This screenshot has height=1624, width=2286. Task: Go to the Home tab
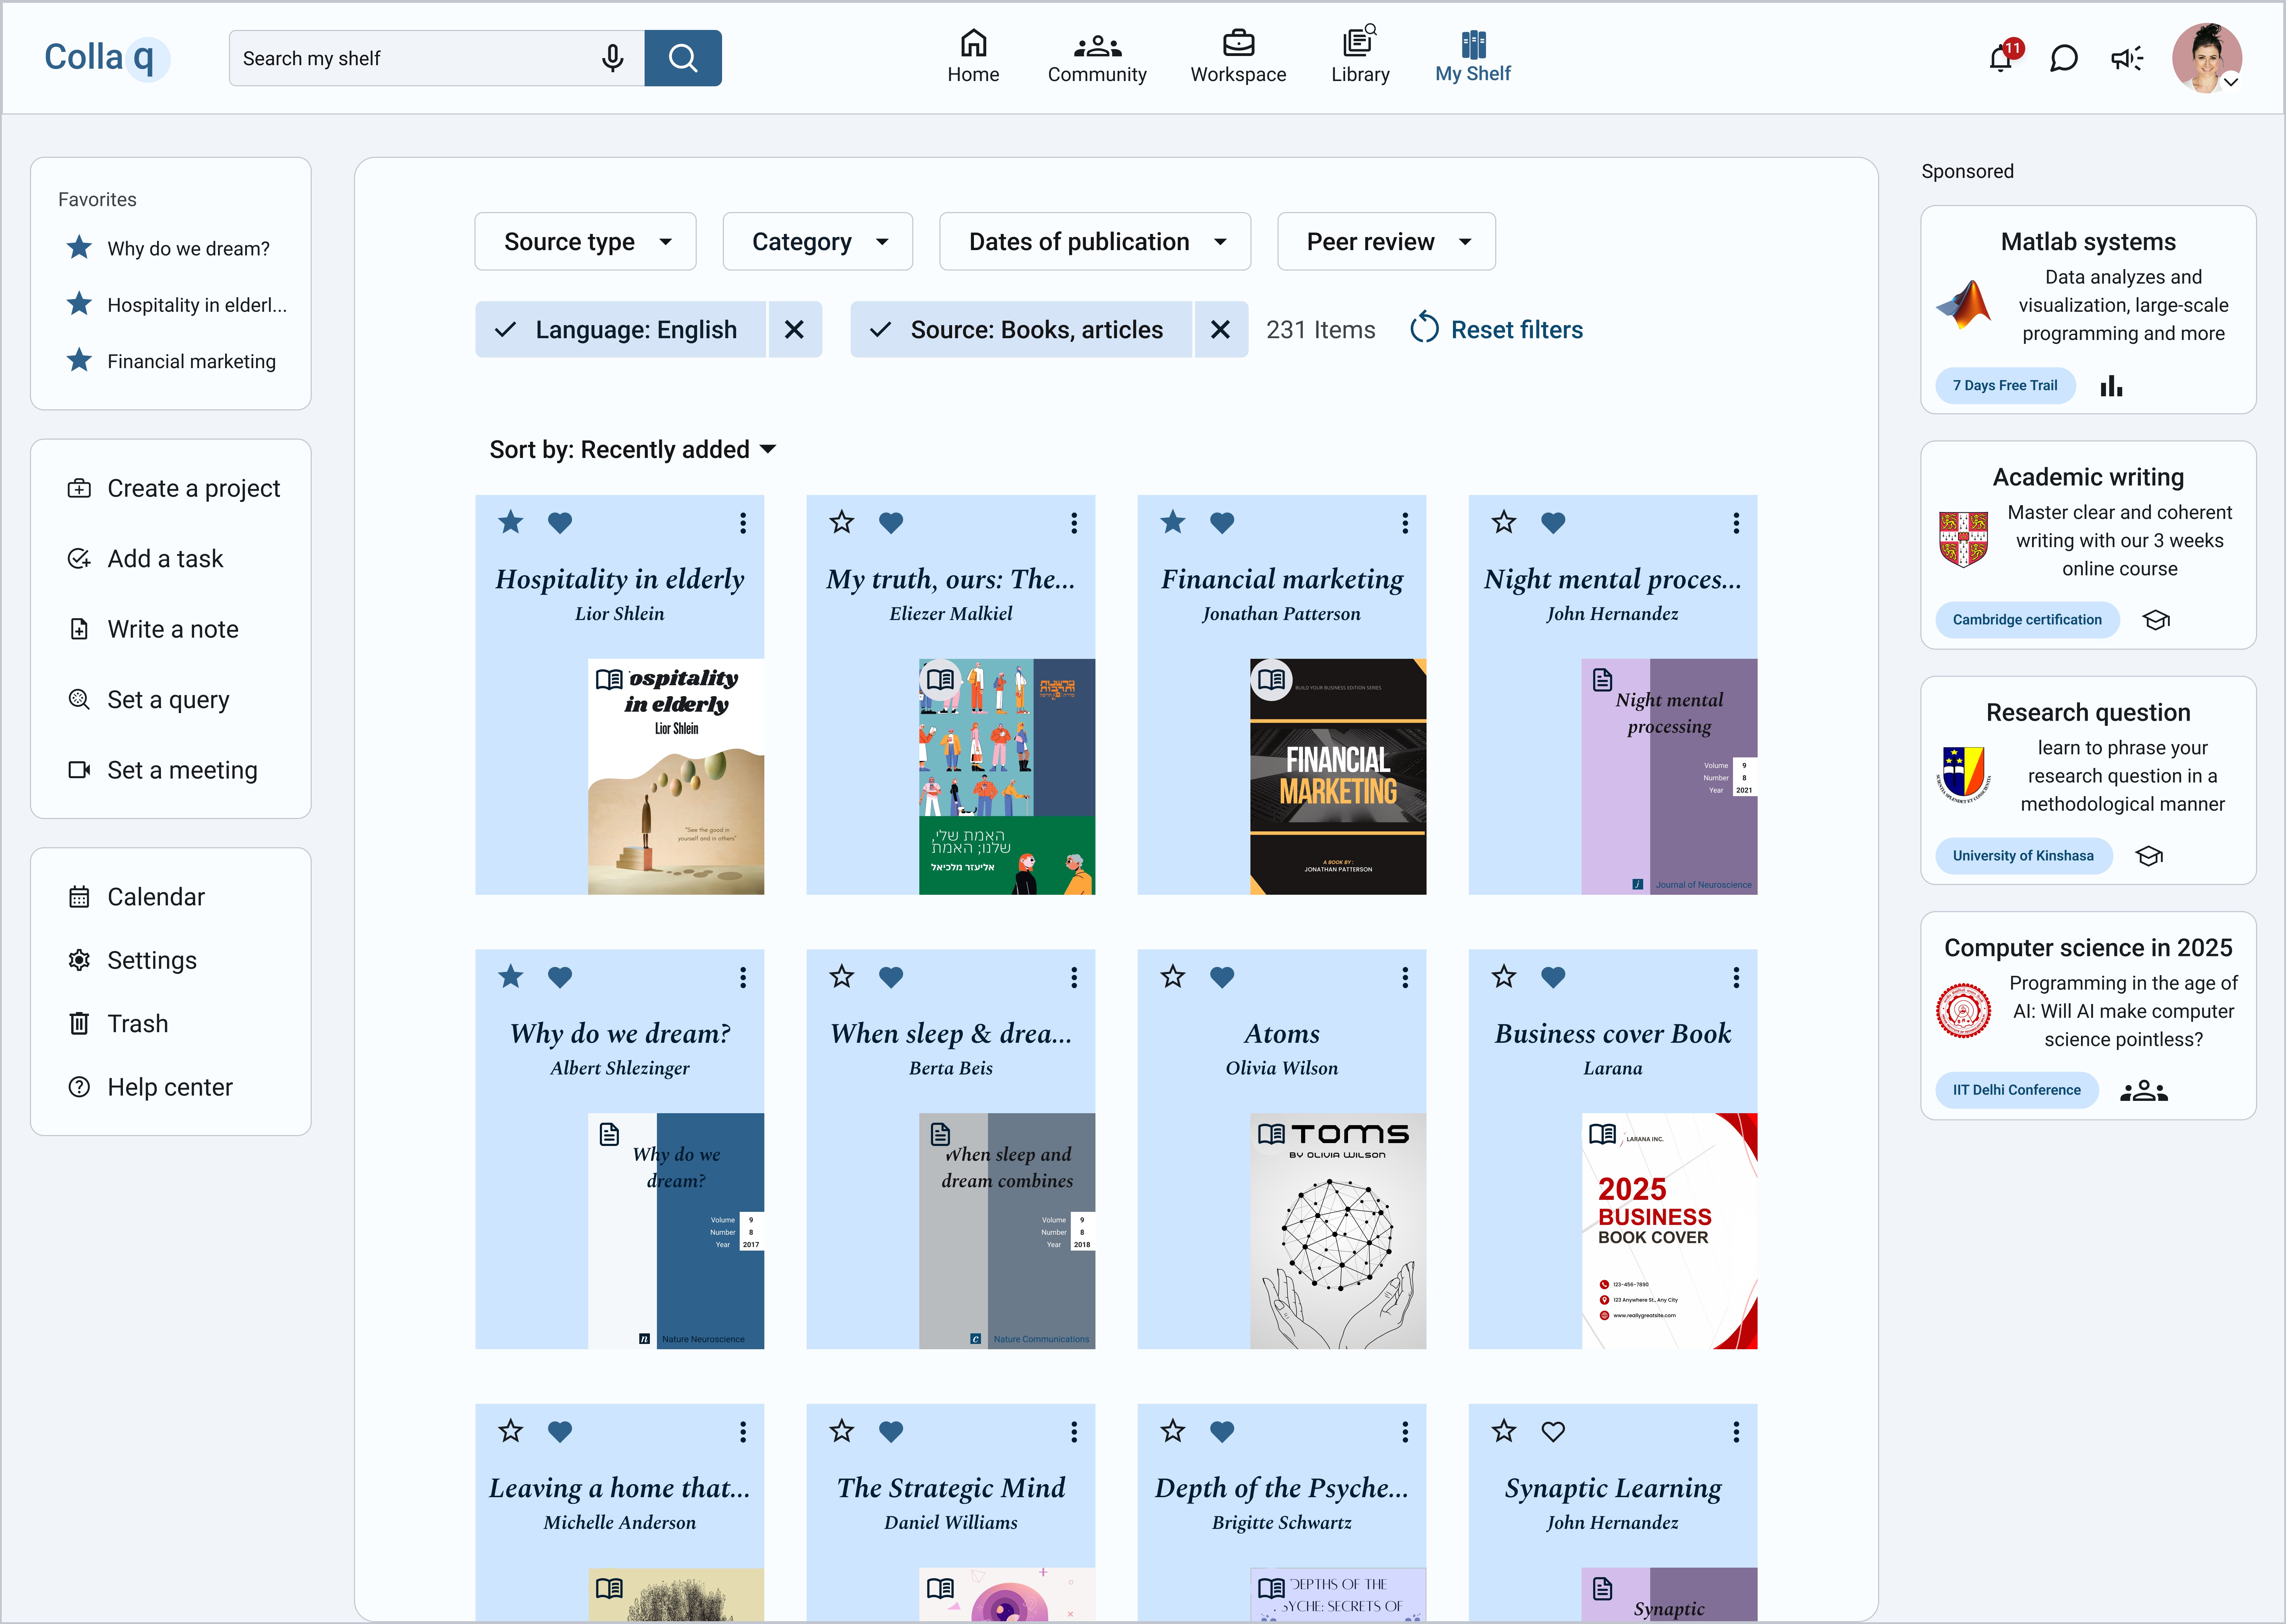[973, 56]
